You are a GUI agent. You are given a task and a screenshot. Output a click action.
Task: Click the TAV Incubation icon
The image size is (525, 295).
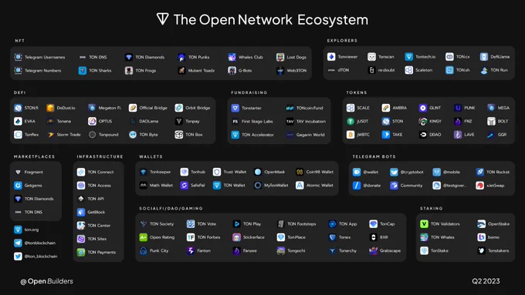click(x=290, y=121)
